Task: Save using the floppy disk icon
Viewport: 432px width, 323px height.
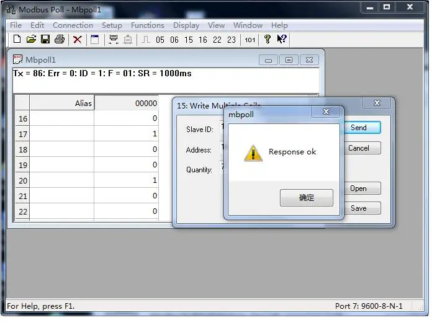Action: coord(45,40)
